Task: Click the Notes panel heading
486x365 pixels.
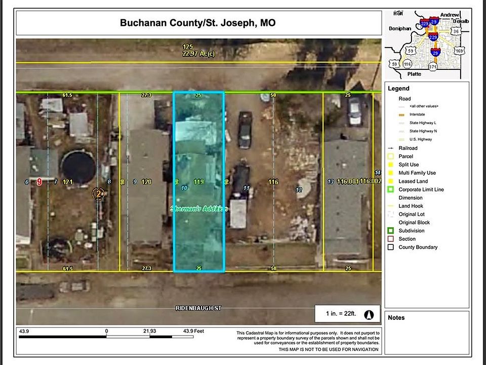Action: [396, 318]
